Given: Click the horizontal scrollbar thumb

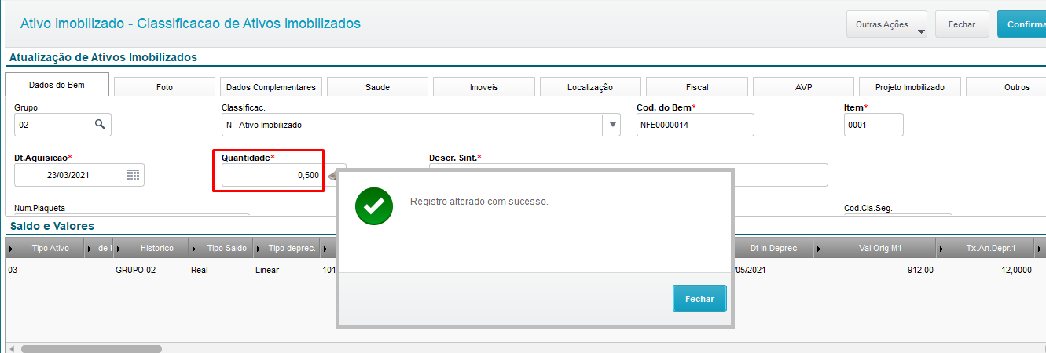Looking at the screenshot, I should coord(91,348).
